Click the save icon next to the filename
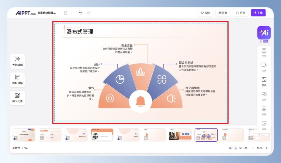Image resolution: width=281 pixels, height=163 pixels. [65, 13]
